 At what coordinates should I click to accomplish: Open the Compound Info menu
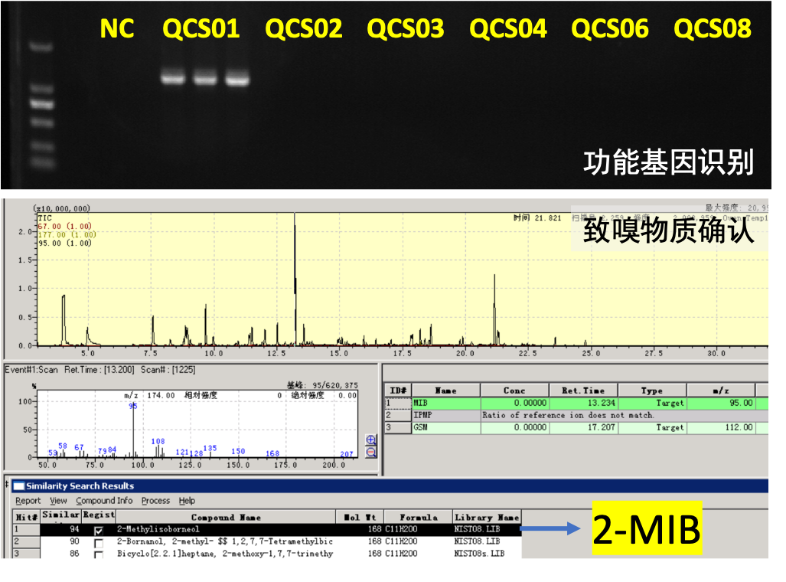104,501
